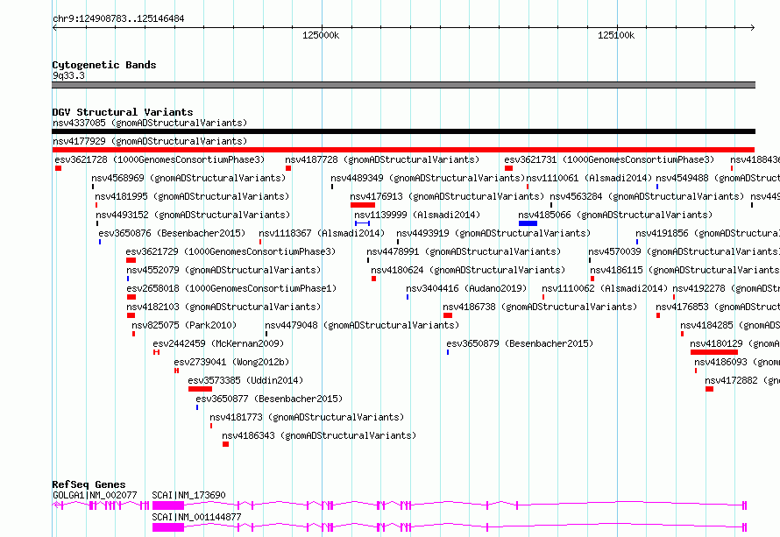Open esv3650879 Besenbacher2015 label
This screenshot has height=537, width=780.
(x=520, y=343)
